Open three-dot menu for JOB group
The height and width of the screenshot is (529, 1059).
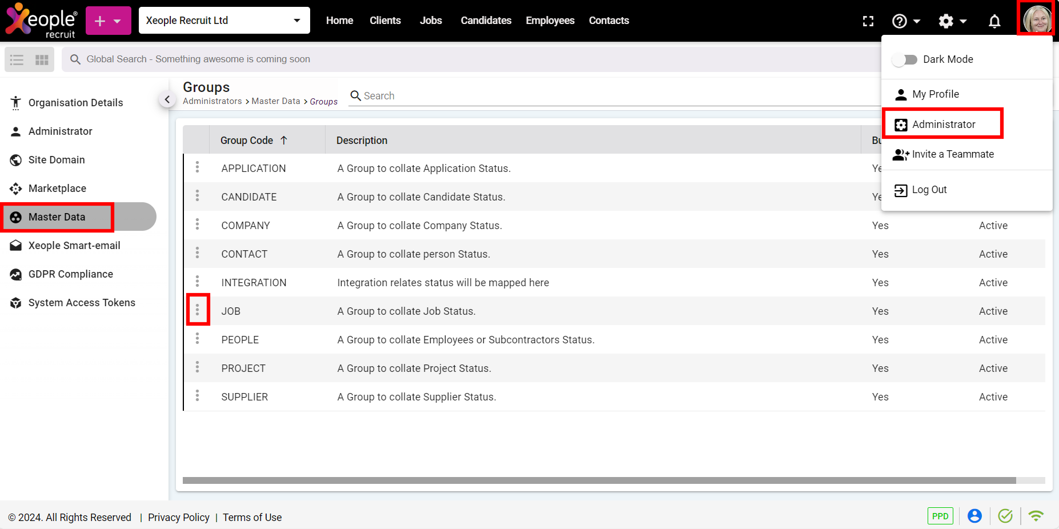[197, 310]
